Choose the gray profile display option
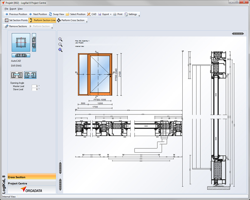Screen dimensions: 250x200 tap(17, 75)
